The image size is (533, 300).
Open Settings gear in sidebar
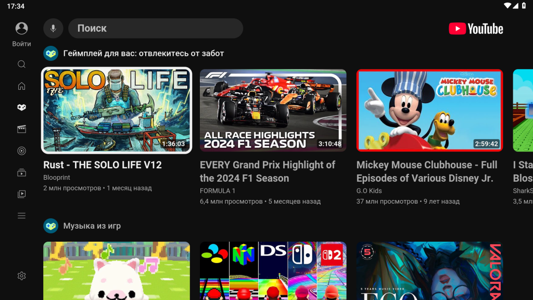coord(21,276)
